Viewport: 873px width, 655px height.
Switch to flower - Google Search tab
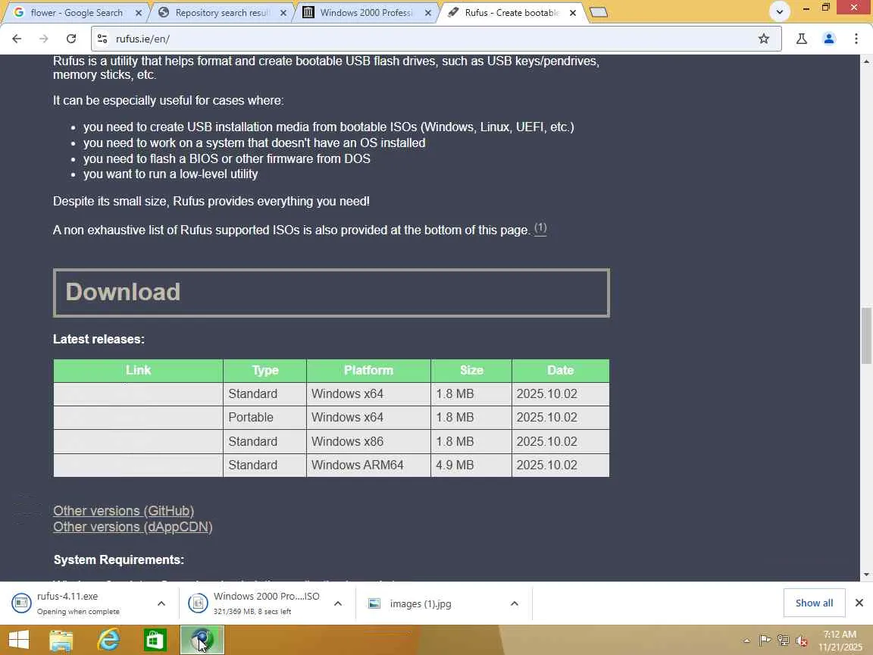pyautogui.click(x=77, y=12)
